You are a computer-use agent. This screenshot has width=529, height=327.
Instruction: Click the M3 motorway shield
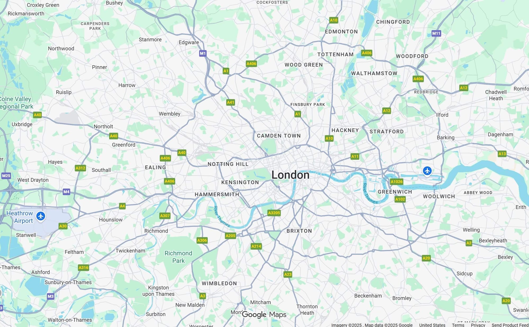(51, 296)
